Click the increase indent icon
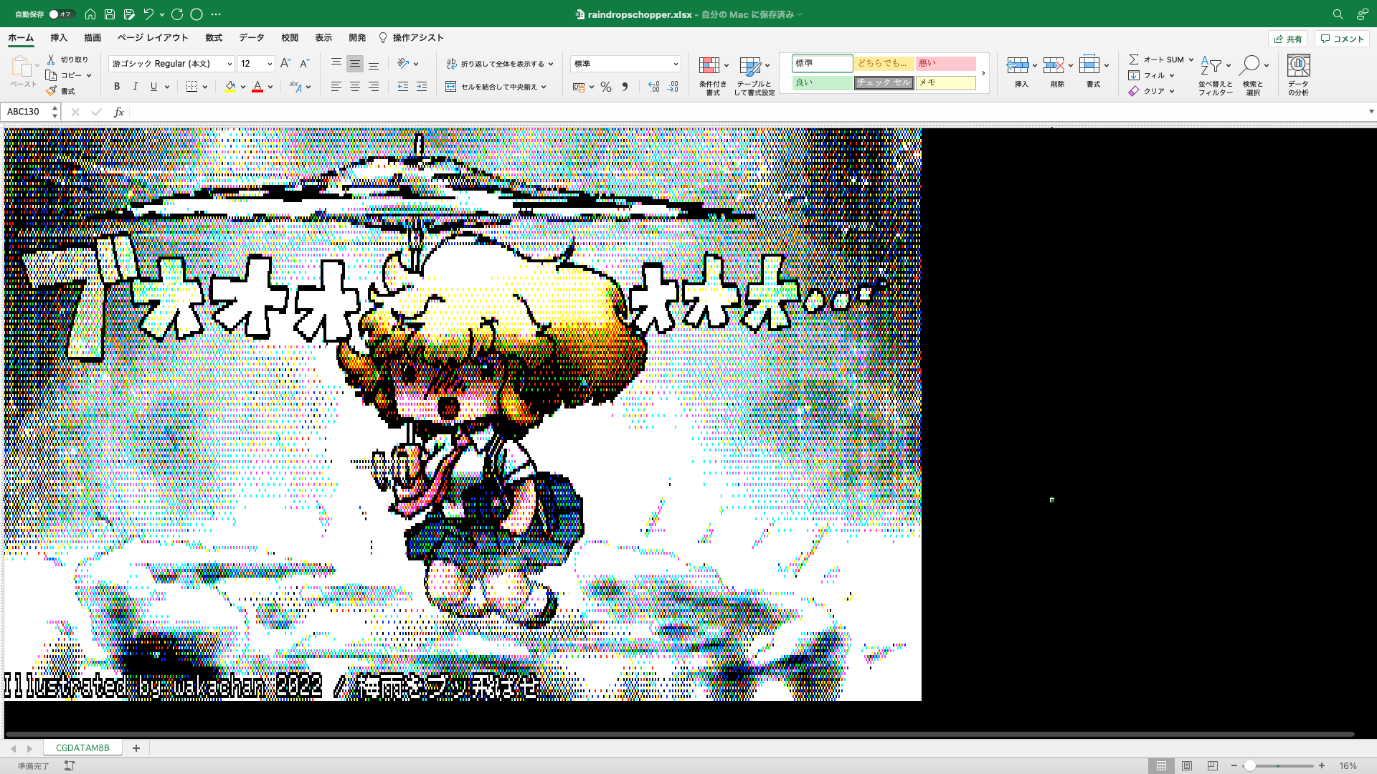This screenshot has width=1377, height=774. 422,87
